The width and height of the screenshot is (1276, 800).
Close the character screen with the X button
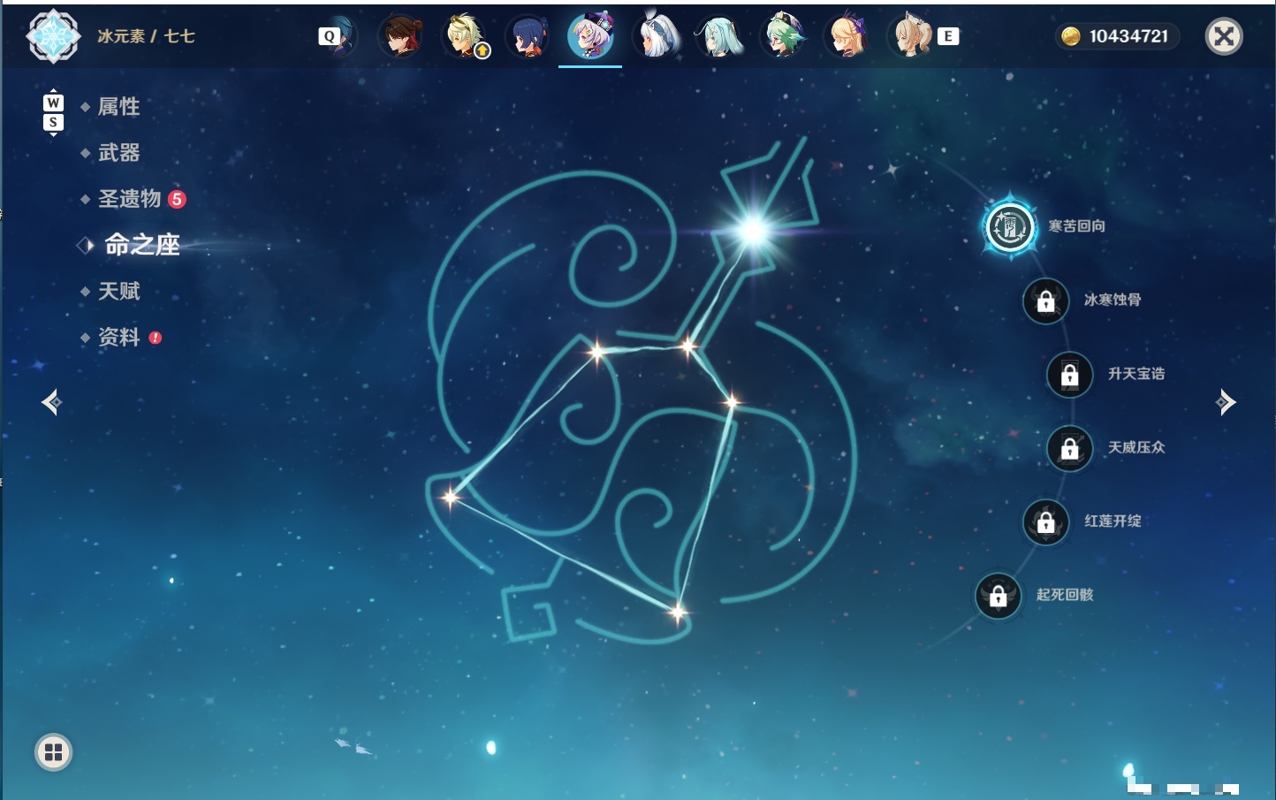(x=1224, y=36)
